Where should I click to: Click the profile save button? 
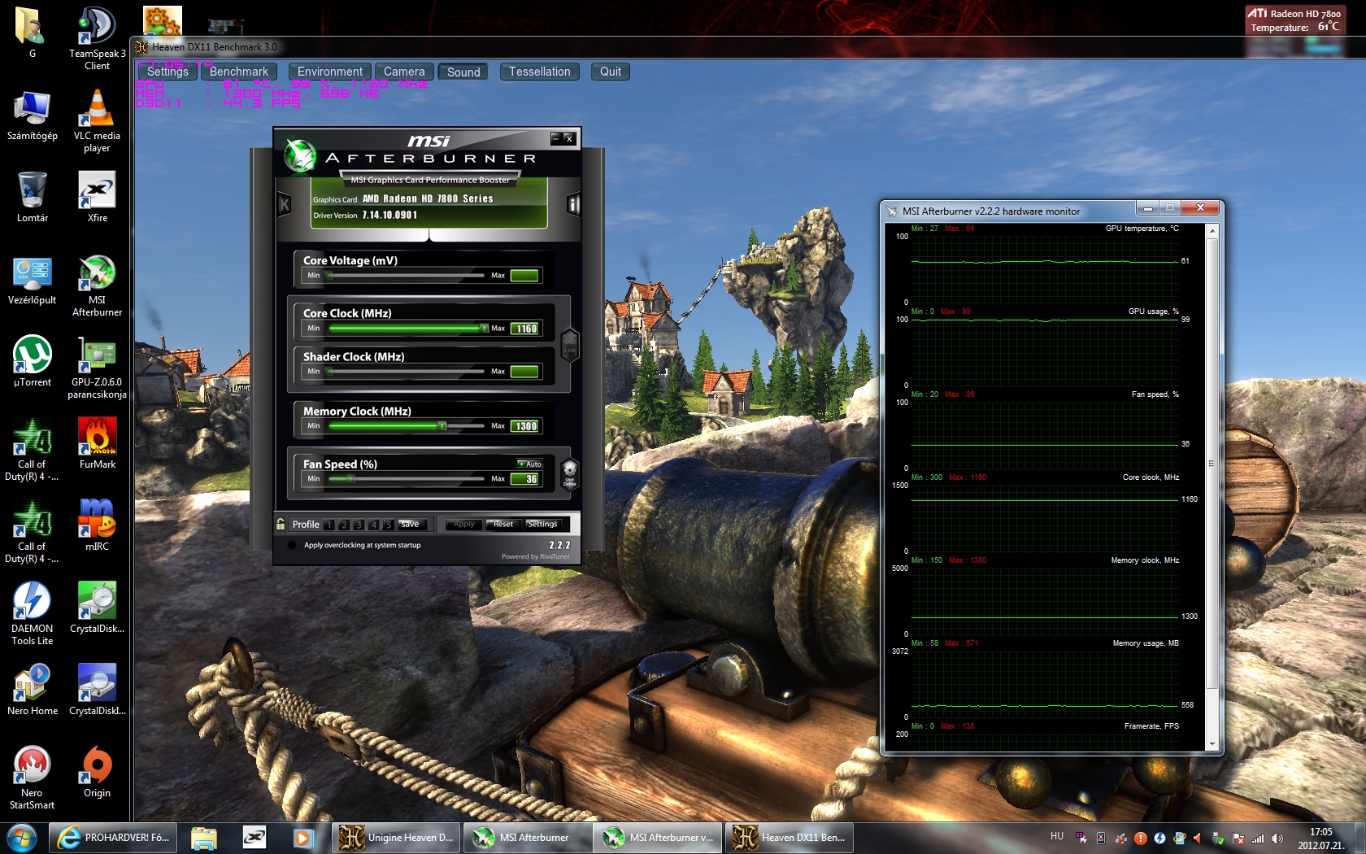pyautogui.click(x=411, y=525)
